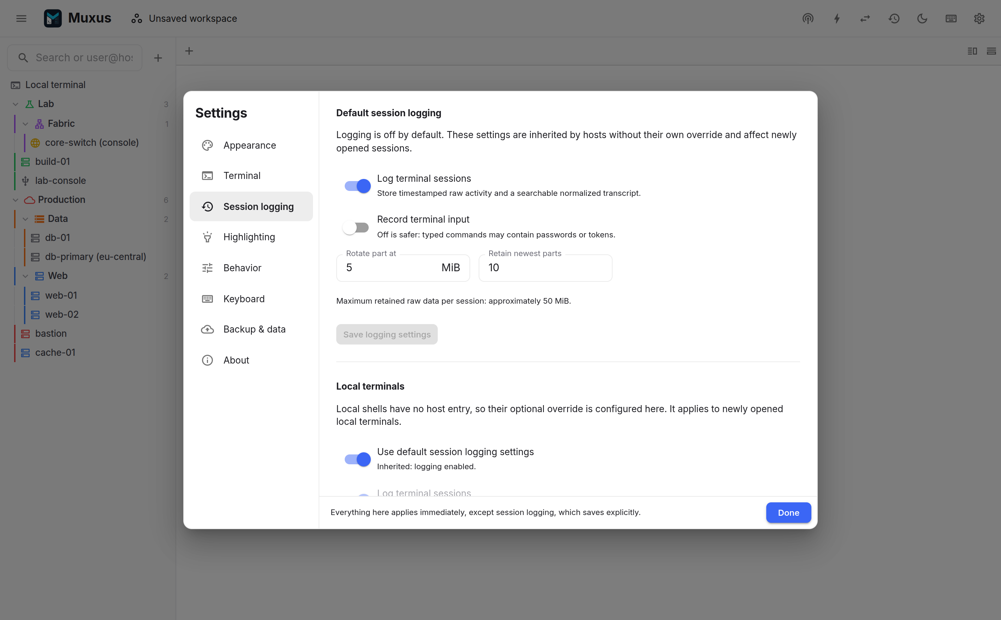
Task: Select Session logging settings section
Action: pyautogui.click(x=251, y=206)
